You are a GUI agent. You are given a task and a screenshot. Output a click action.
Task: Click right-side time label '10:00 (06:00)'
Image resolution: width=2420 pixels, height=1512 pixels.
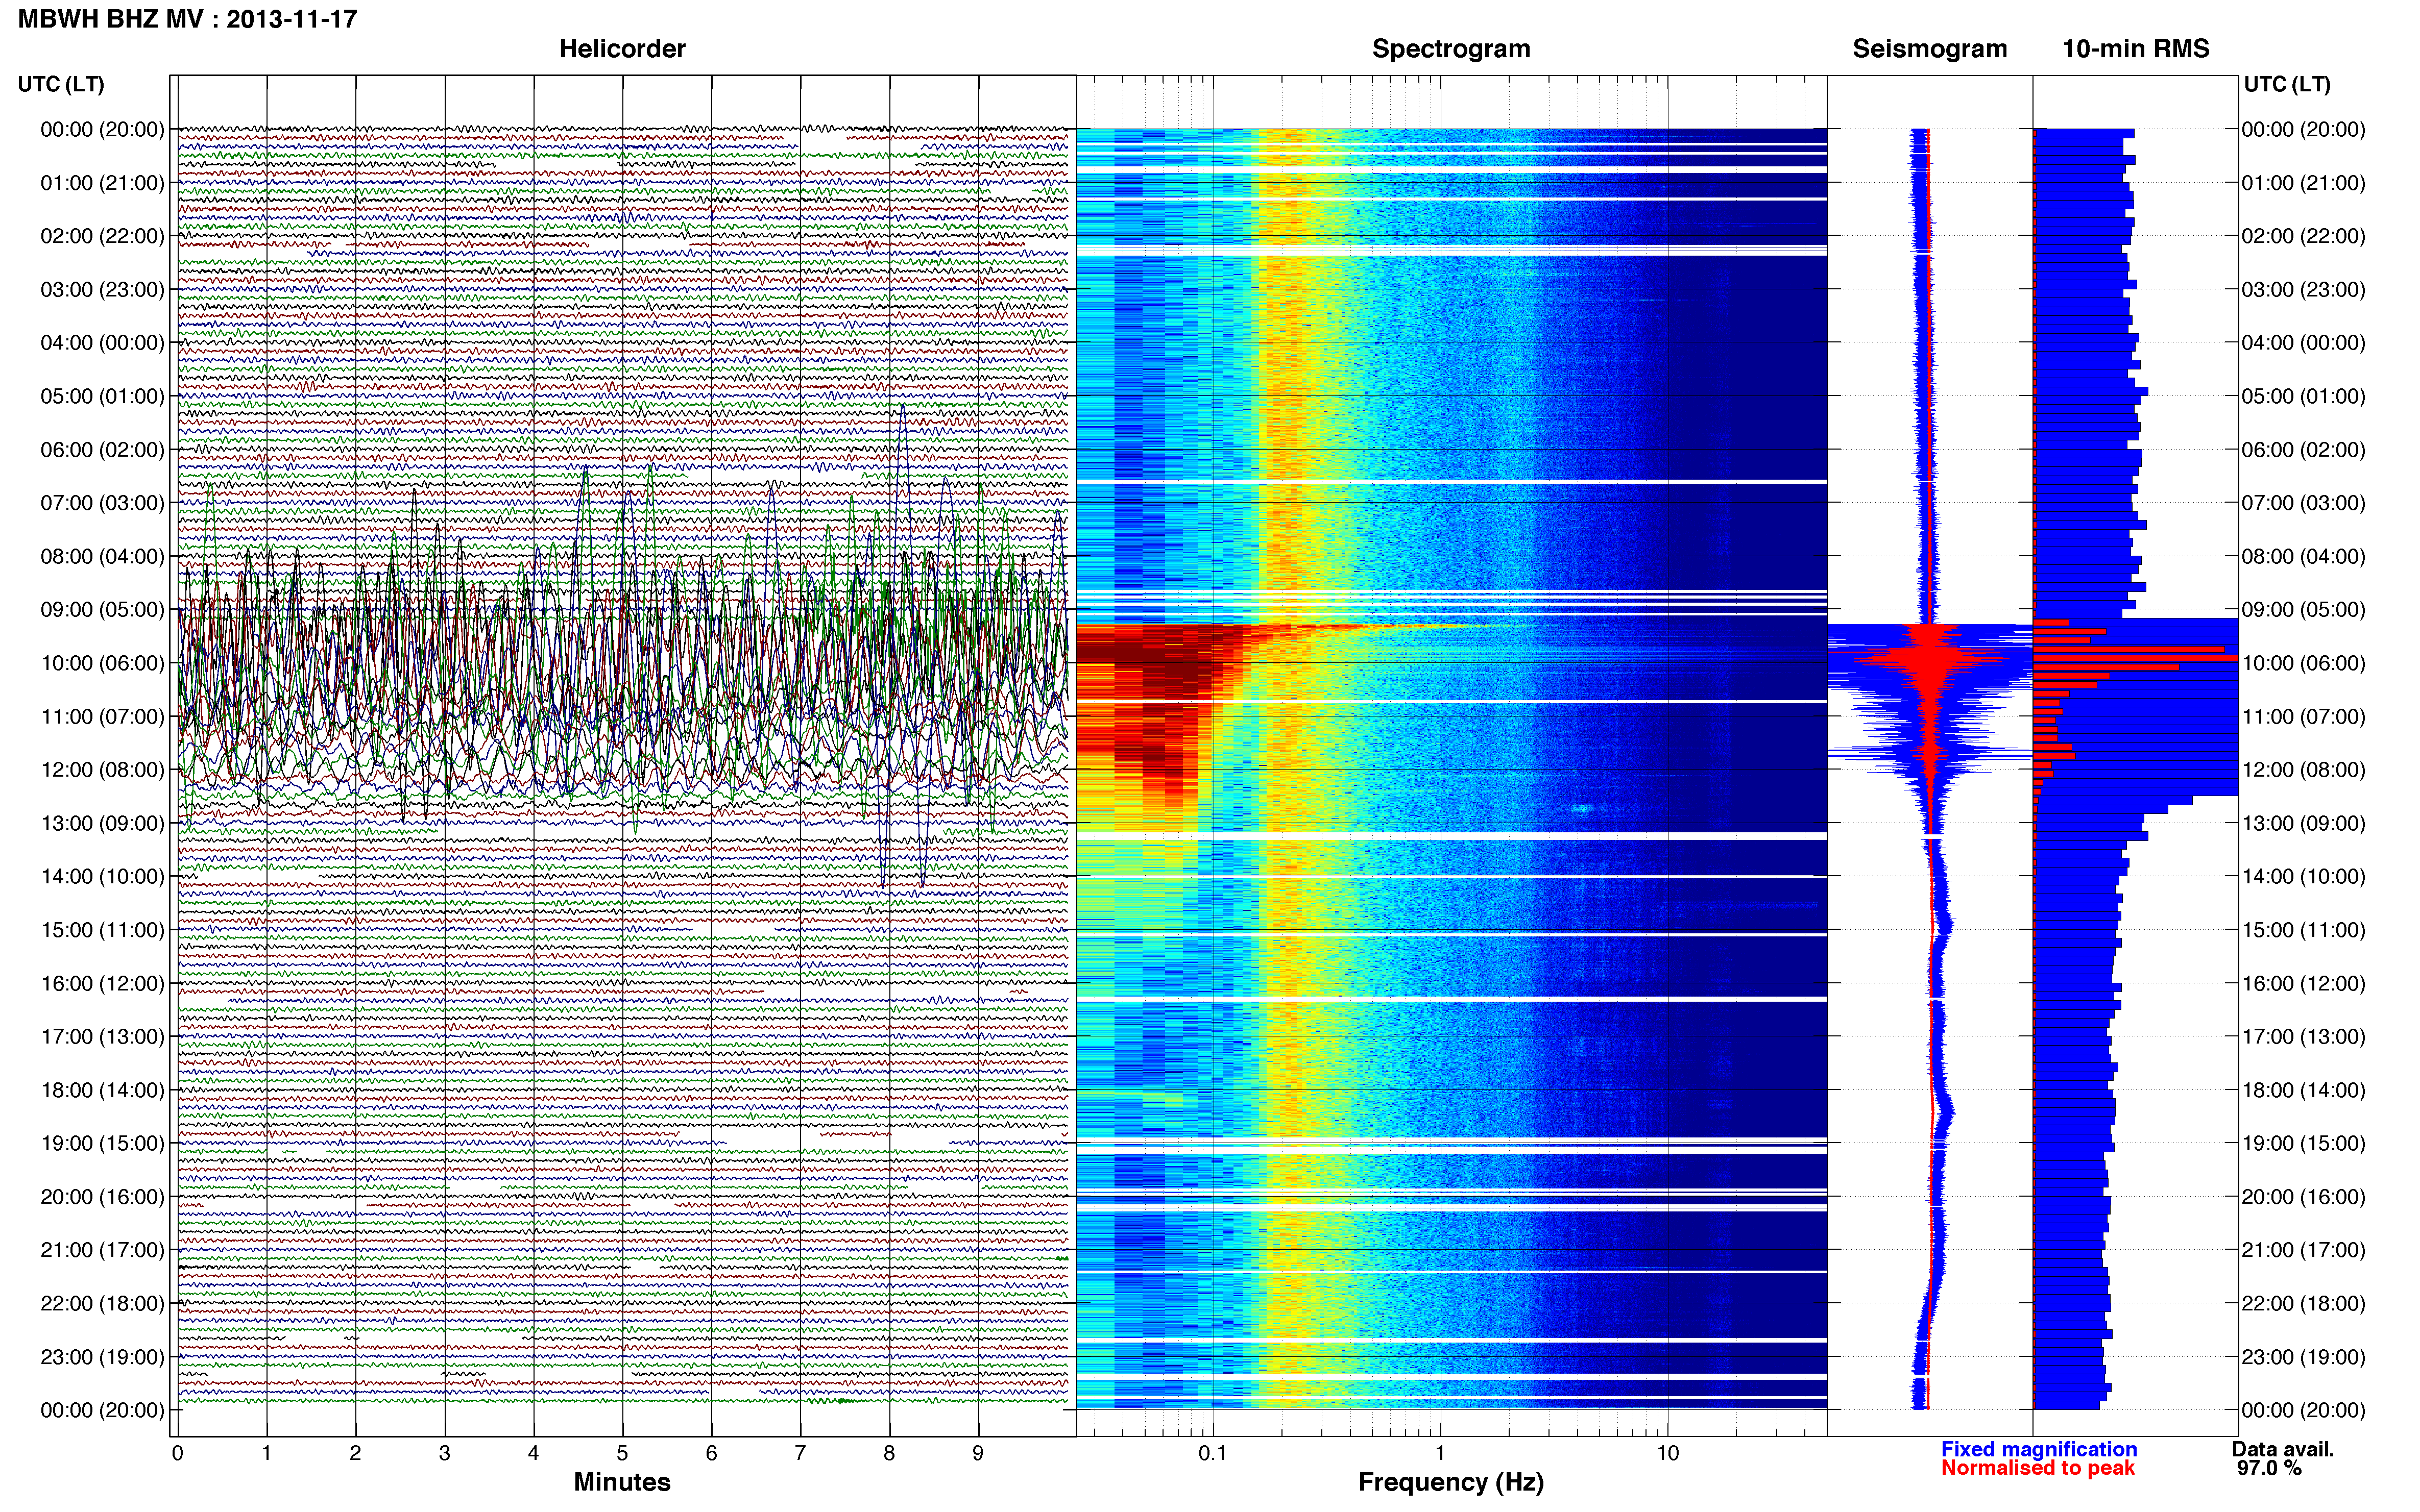click(2304, 663)
